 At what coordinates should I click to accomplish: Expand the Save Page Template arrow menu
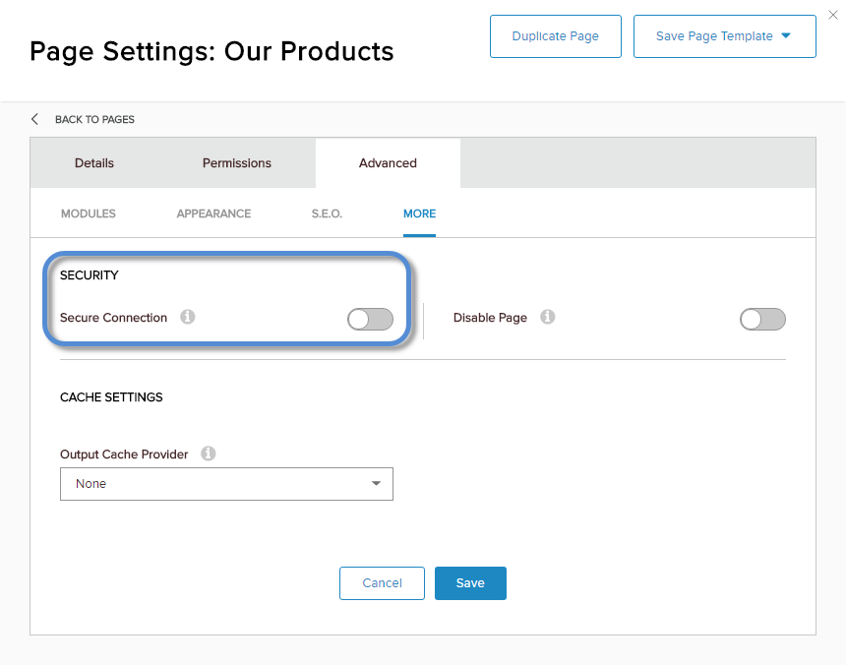786,35
